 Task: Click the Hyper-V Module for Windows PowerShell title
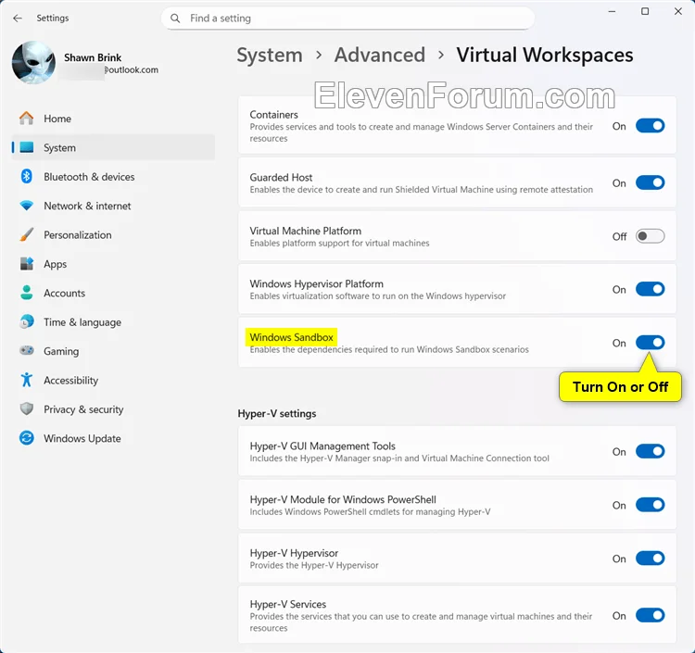pyautogui.click(x=343, y=499)
